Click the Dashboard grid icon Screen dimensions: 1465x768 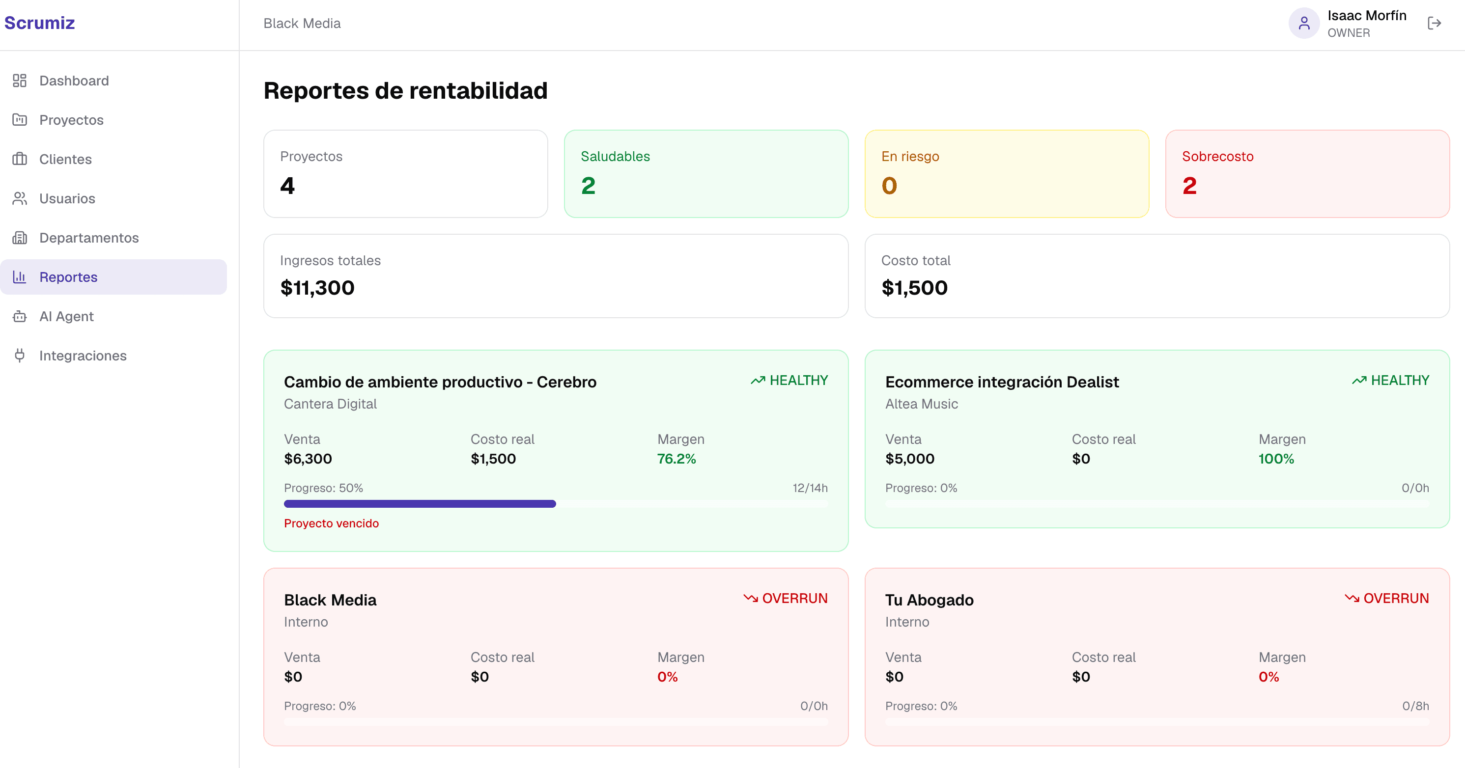pyautogui.click(x=20, y=81)
